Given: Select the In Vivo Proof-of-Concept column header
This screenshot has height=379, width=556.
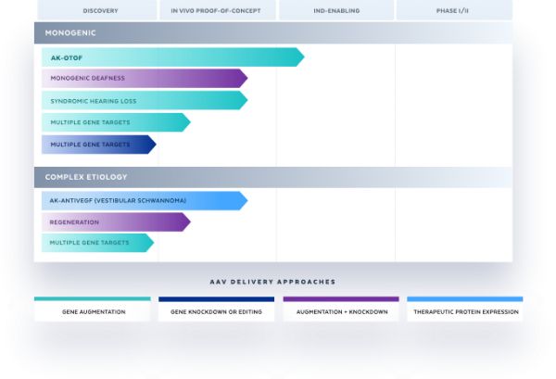Looking at the screenshot, I should [x=216, y=11].
